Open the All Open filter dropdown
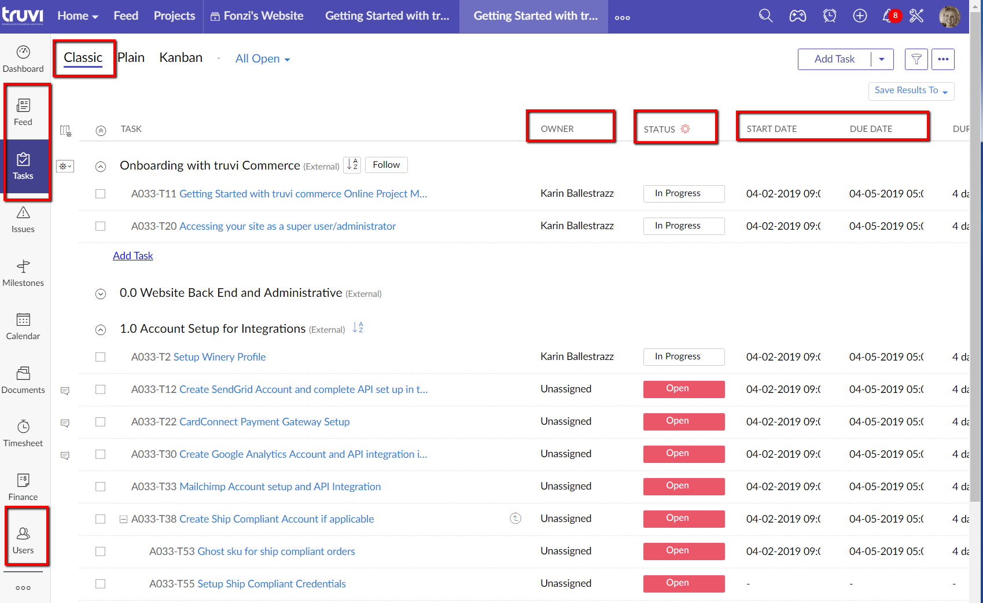Image resolution: width=983 pixels, height=603 pixels. 263,58
